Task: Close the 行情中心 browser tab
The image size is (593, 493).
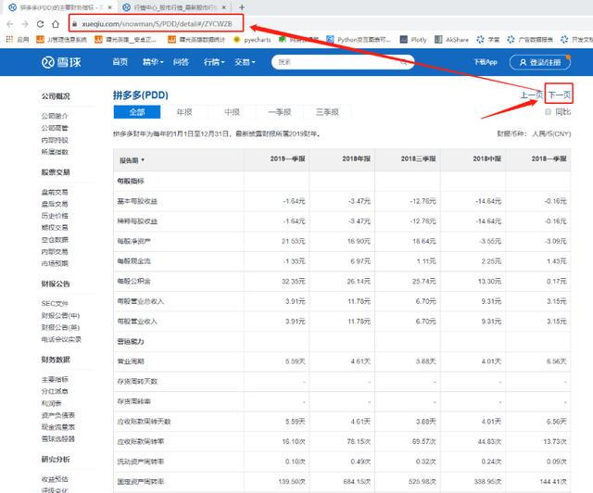Action: tap(224, 7)
